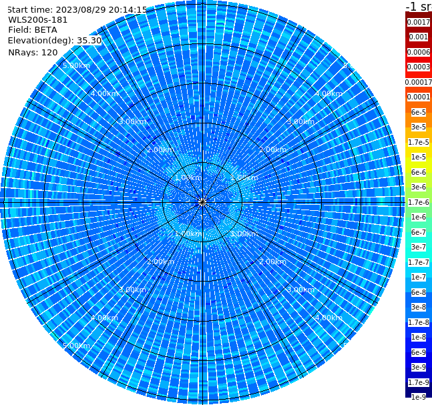Click the 'Field: BETA' text
The width and height of the screenshot is (432, 405).
33,30
